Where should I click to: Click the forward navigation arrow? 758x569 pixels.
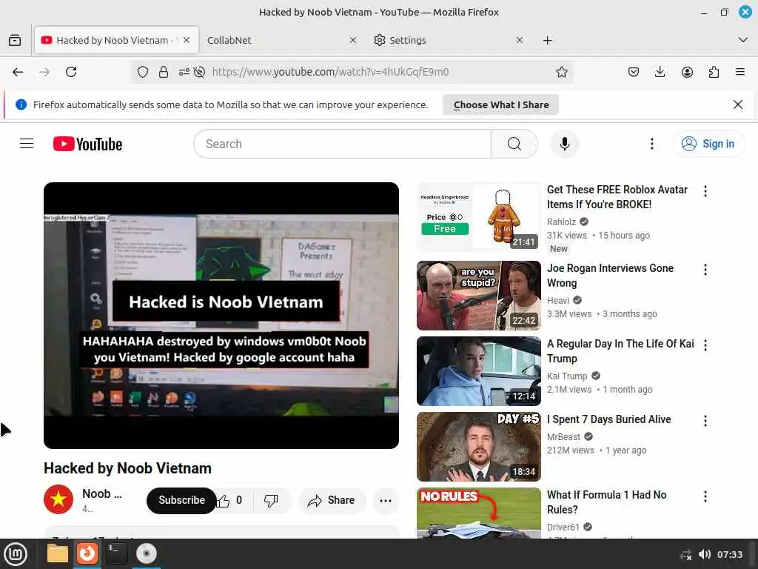point(44,72)
